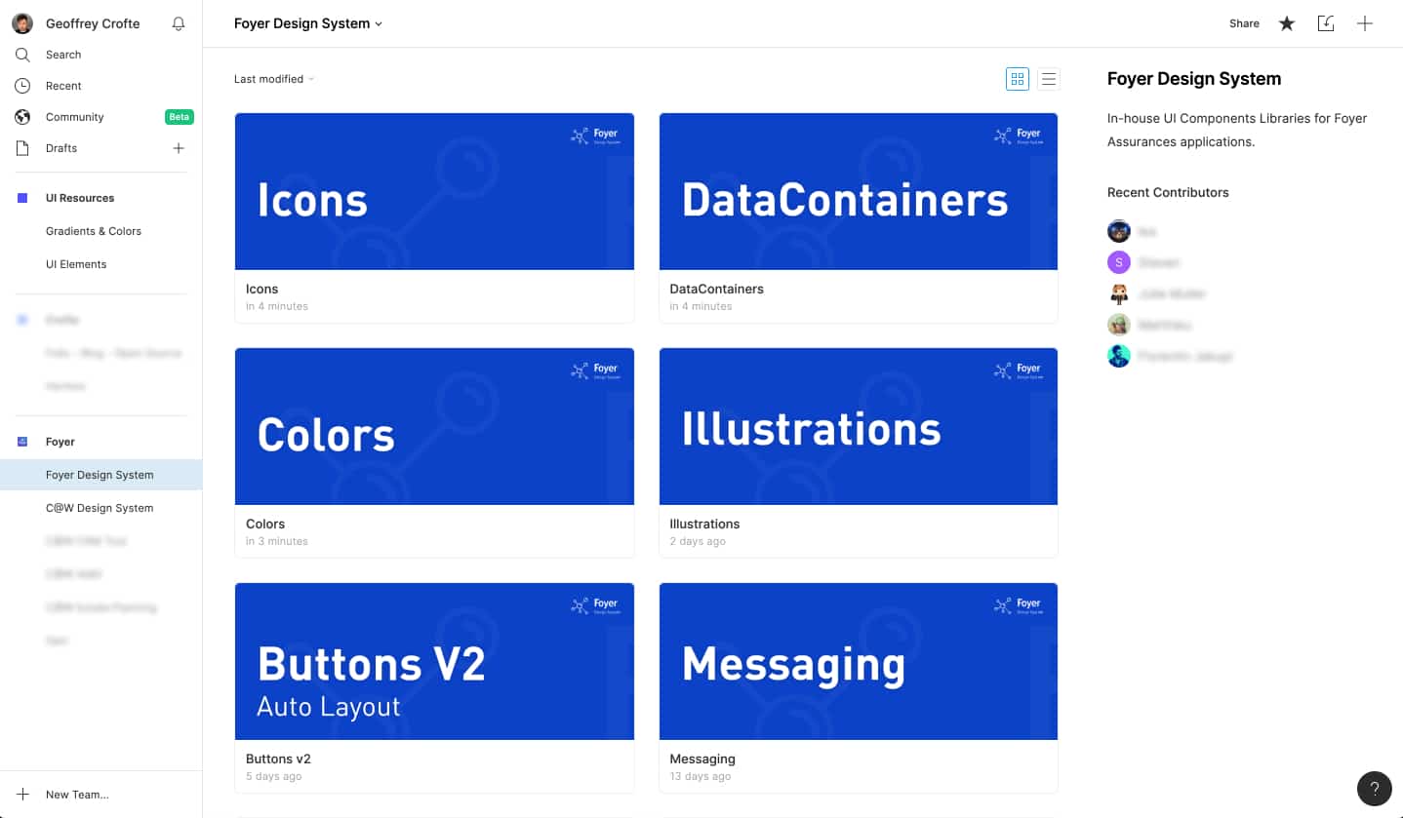Favorite the project with star icon
Screen dimensions: 1403x818
(1287, 23)
